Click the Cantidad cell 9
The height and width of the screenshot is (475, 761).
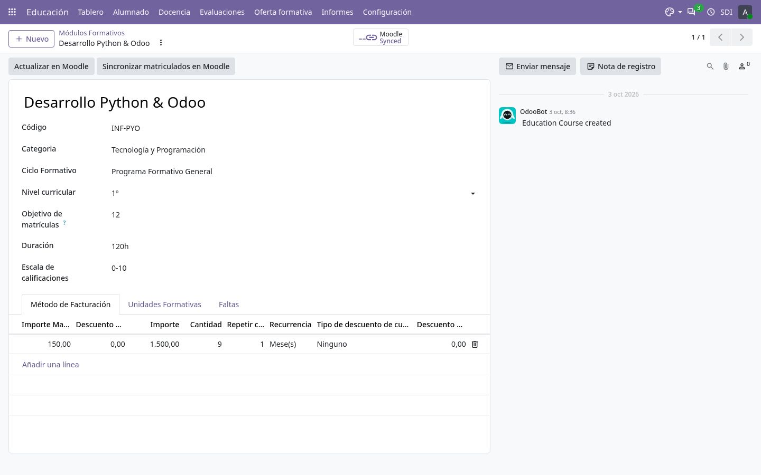(x=203, y=344)
